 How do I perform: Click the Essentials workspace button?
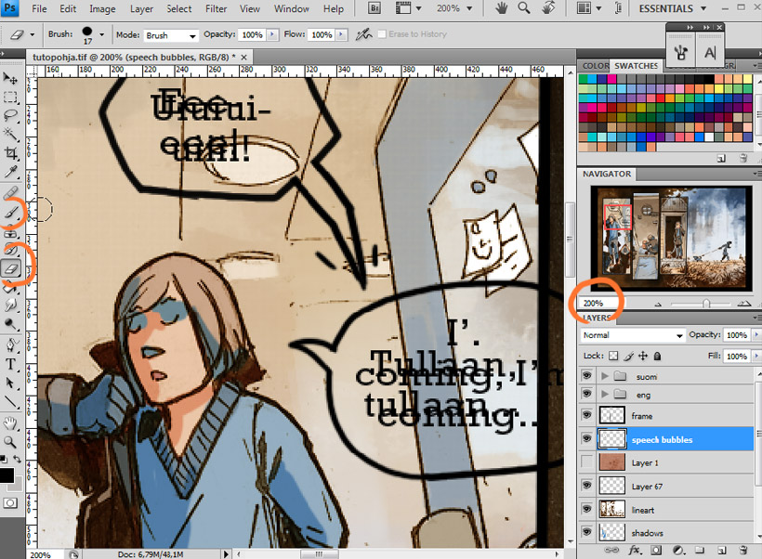(x=672, y=8)
